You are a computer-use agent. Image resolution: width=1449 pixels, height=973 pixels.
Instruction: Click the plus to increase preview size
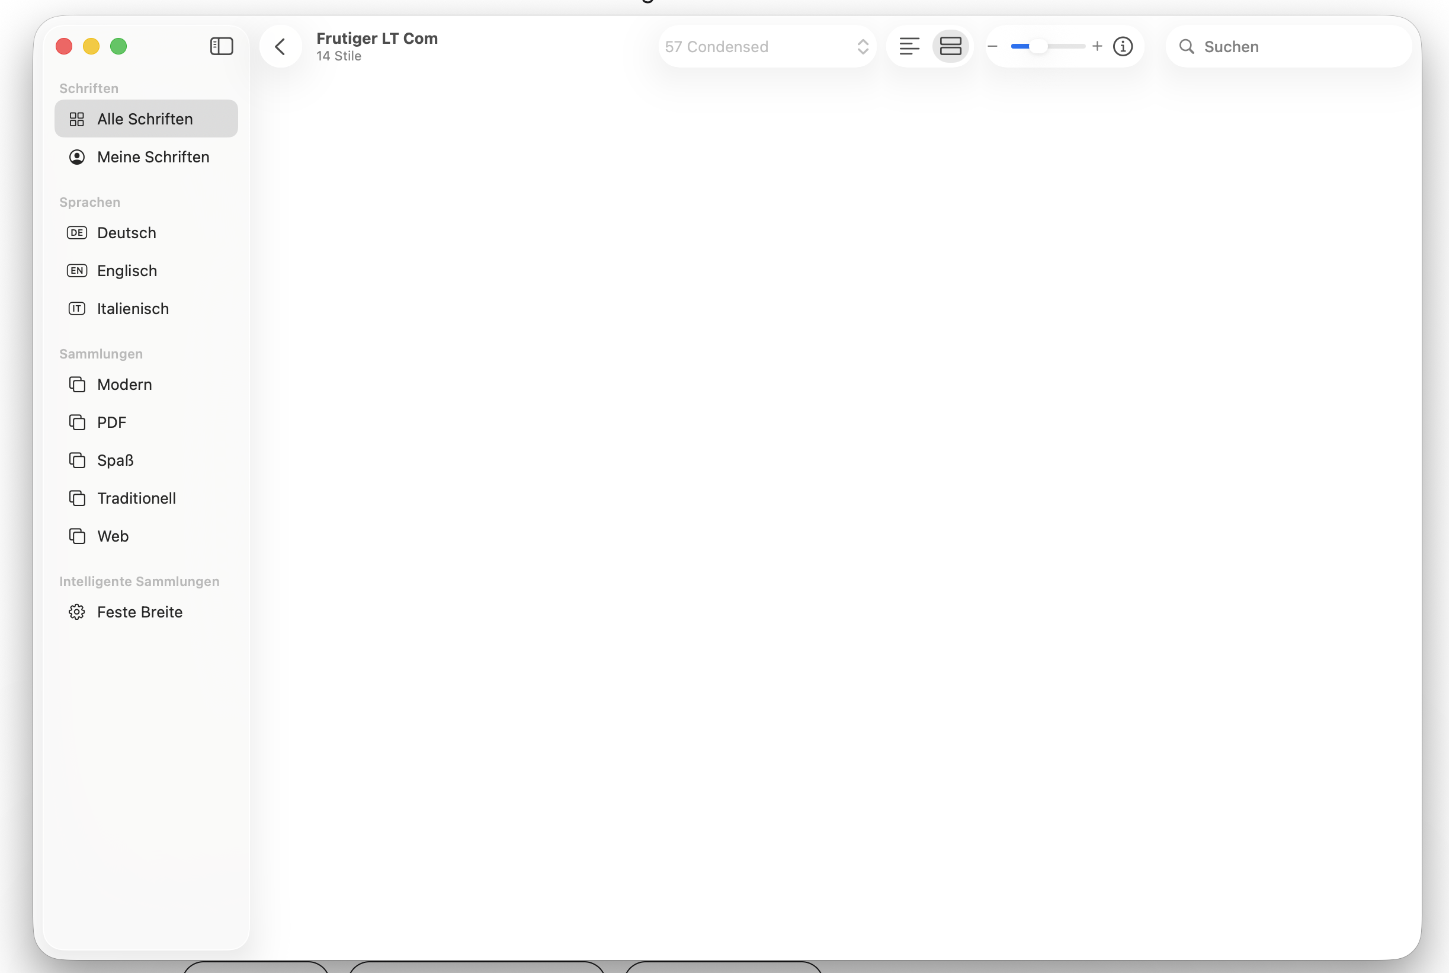pos(1097,47)
